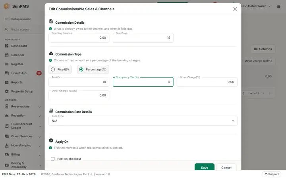
Task: Click the Due Days field
Action: point(143,38)
